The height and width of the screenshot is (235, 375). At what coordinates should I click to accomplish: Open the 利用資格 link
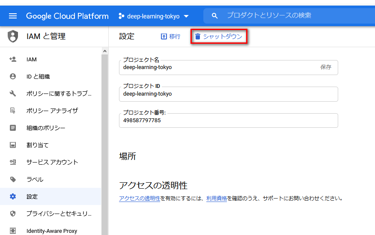click(x=217, y=199)
